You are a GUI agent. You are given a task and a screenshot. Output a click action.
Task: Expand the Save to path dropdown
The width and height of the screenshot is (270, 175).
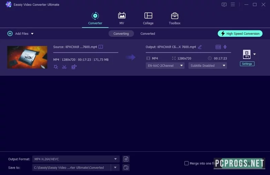115,168
